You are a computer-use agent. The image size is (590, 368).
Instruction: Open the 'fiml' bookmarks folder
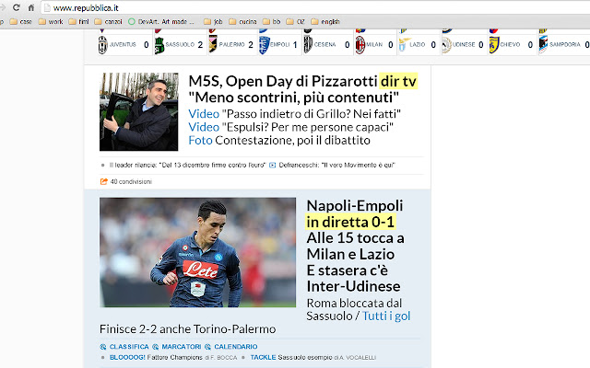pyautogui.click(x=79, y=22)
